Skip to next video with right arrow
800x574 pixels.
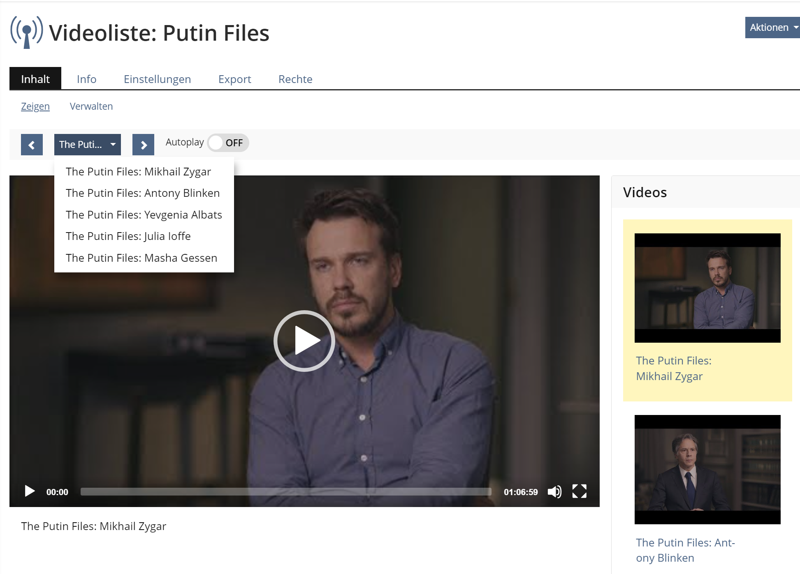(x=143, y=145)
